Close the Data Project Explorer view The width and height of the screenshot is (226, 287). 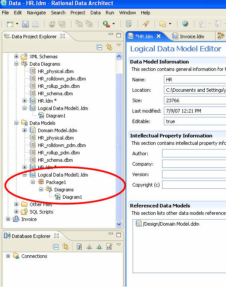[63, 36]
